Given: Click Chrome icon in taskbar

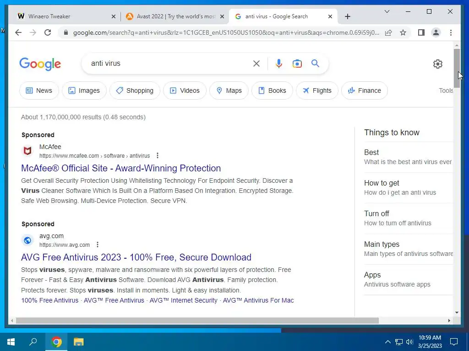Looking at the screenshot, I should (56, 342).
